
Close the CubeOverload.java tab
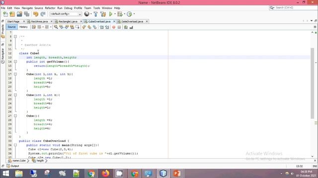coord(114,21)
